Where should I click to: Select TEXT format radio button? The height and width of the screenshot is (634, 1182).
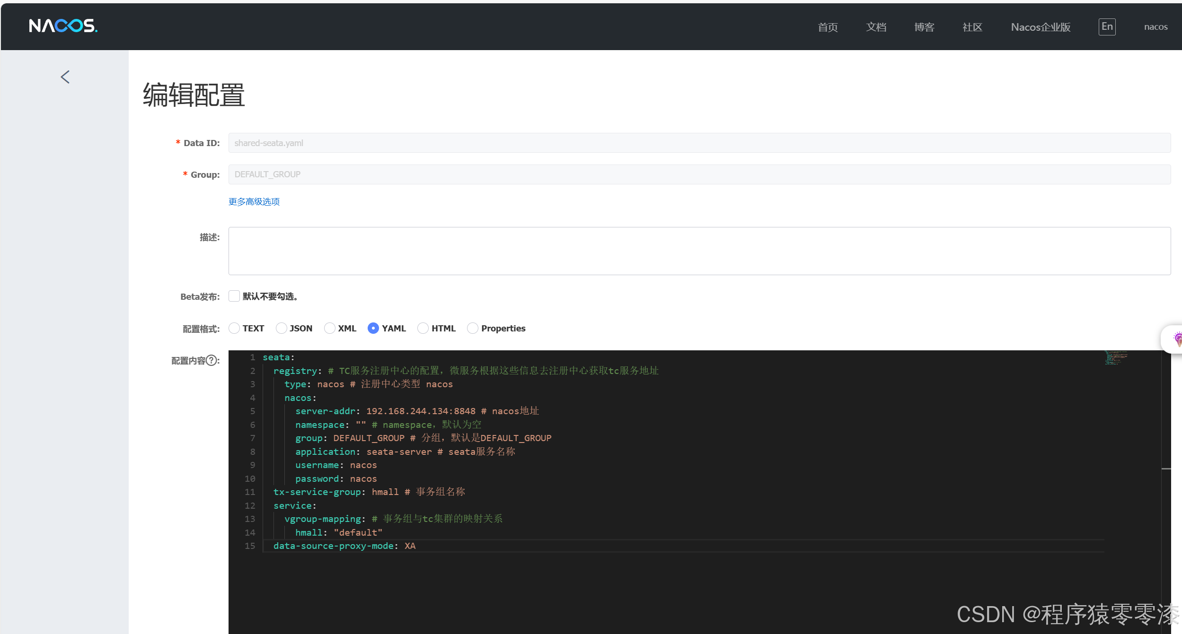[x=234, y=328]
